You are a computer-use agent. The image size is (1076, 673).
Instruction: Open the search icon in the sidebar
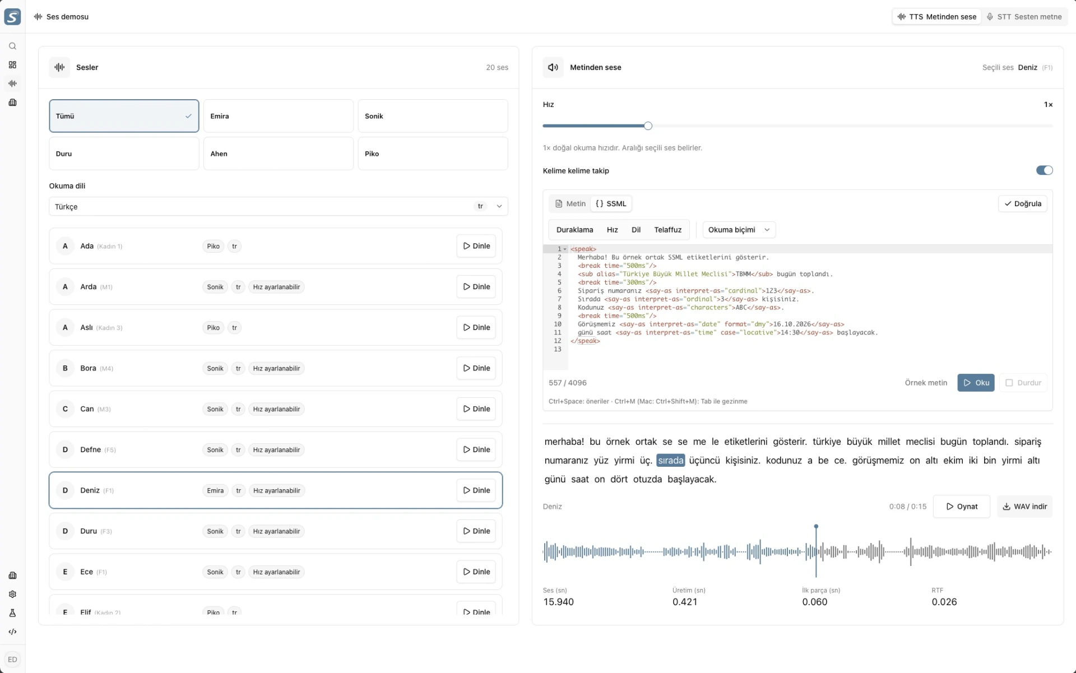(x=12, y=47)
